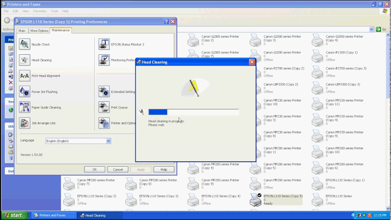Select EPSON L110 Series (Copy 5) printer icon
391x220 pixels.
point(256,200)
